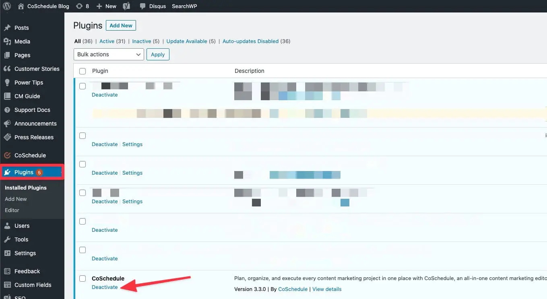Click the Custom Fields icon

tap(7, 285)
